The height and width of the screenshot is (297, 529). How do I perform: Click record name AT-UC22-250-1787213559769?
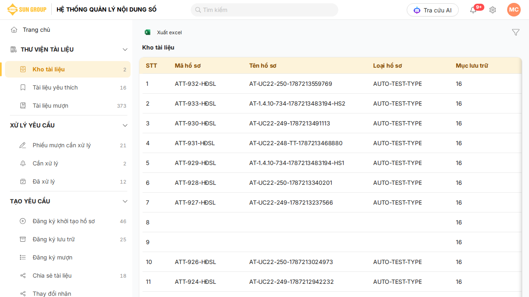coord(291,84)
